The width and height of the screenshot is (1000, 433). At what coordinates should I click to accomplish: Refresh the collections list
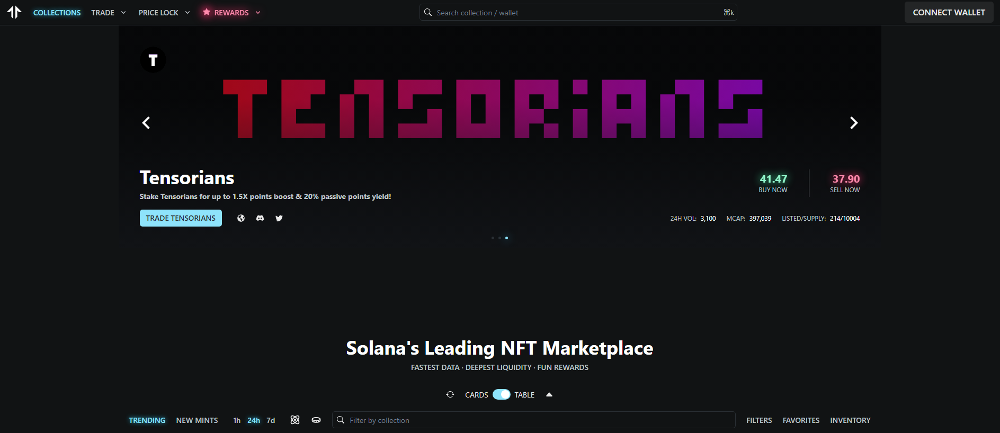[x=450, y=394]
